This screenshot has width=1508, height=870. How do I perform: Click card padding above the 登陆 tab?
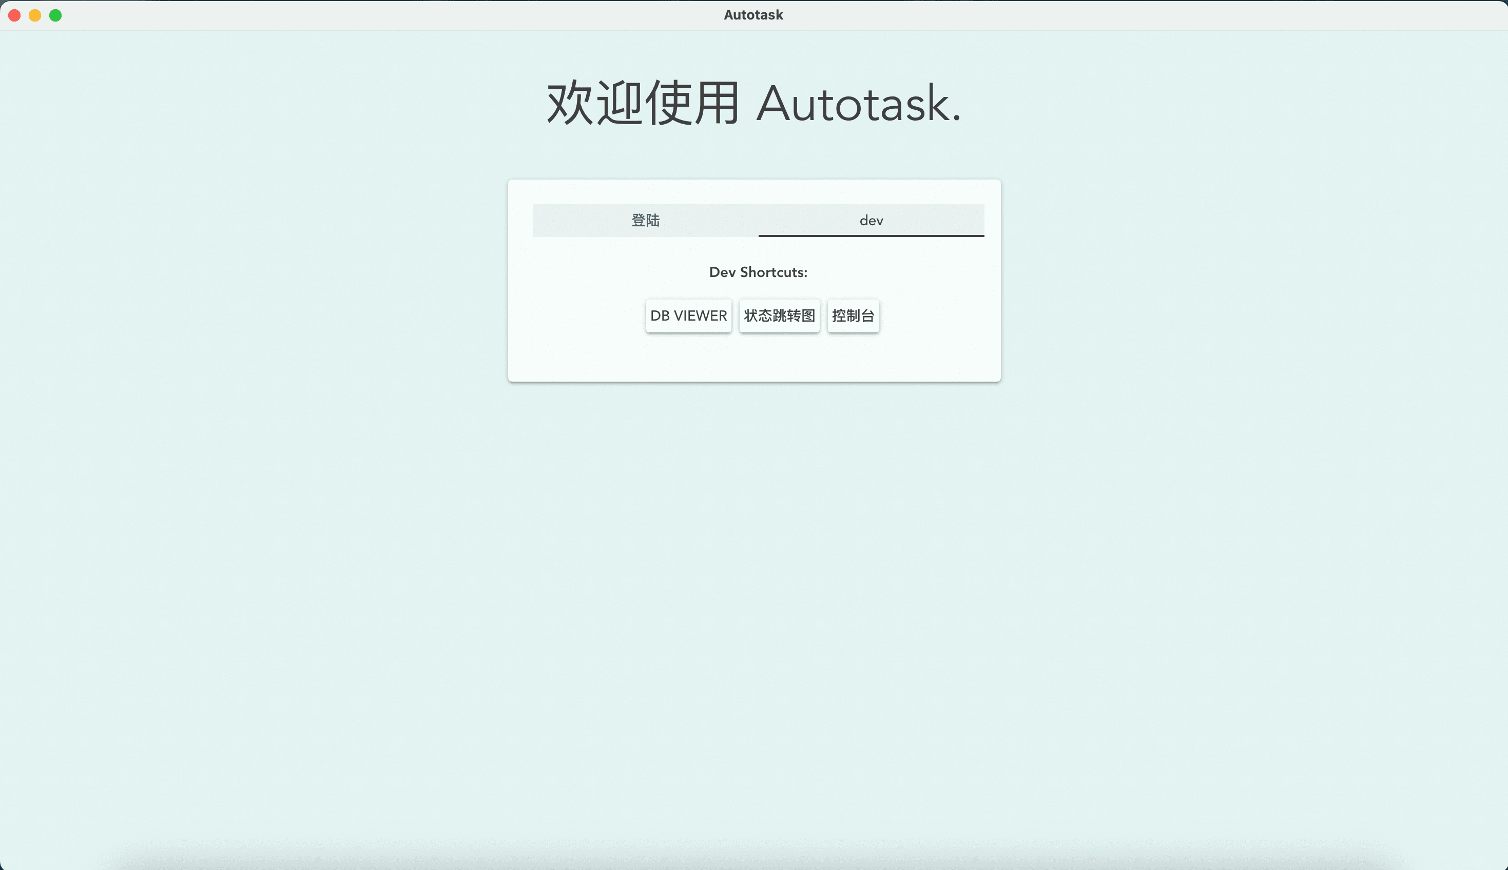(x=646, y=191)
